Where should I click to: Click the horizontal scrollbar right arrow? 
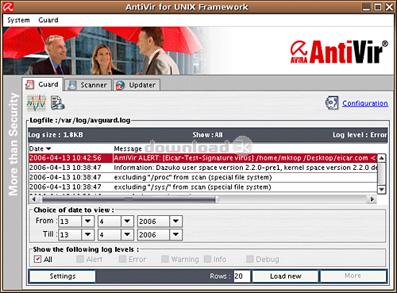372,199
